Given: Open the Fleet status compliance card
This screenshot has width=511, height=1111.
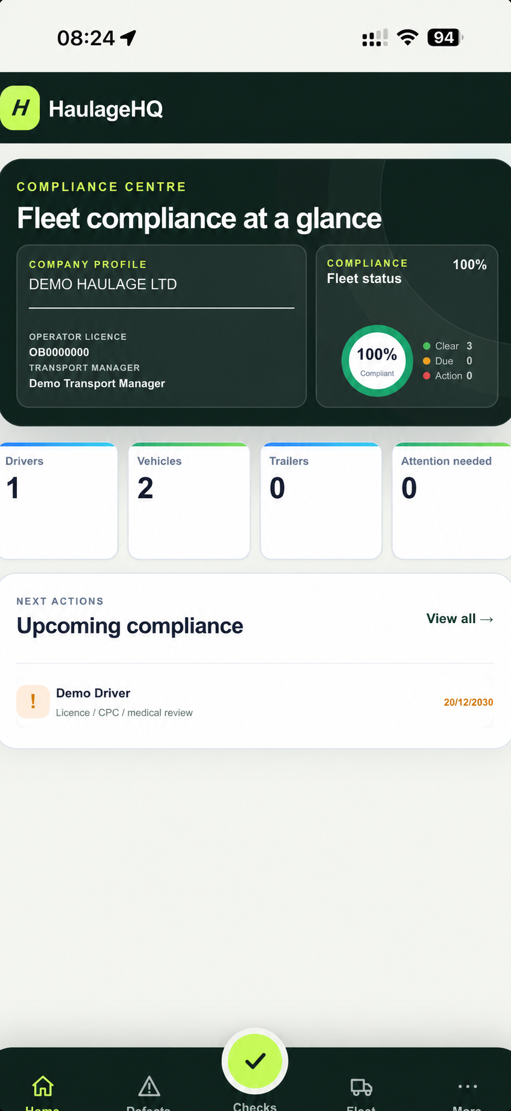Looking at the screenshot, I should [x=407, y=326].
